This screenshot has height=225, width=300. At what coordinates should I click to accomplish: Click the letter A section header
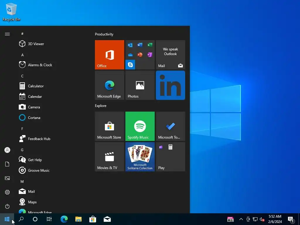click(22, 55)
